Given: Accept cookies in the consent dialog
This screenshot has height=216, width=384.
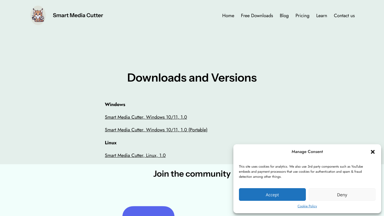Looking at the screenshot, I should pos(272,195).
